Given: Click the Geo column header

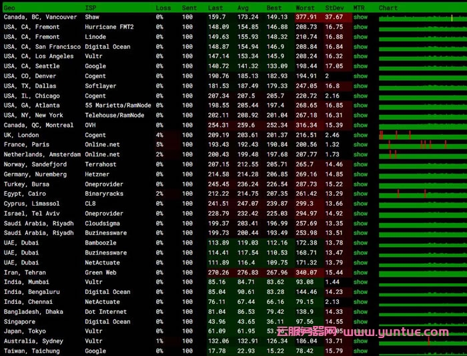Looking at the screenshot, I should coord(10,7).
